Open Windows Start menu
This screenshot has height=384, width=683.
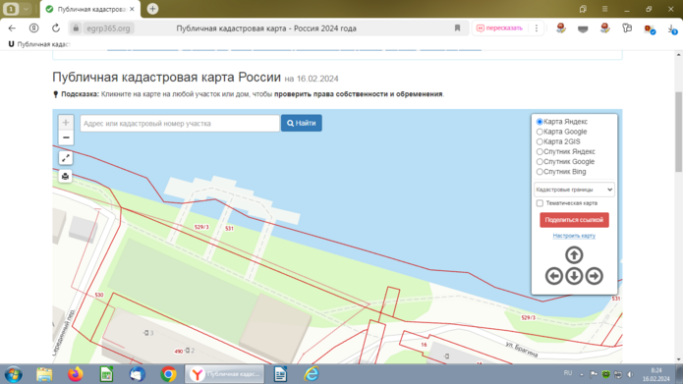click(x=14, y=374)
